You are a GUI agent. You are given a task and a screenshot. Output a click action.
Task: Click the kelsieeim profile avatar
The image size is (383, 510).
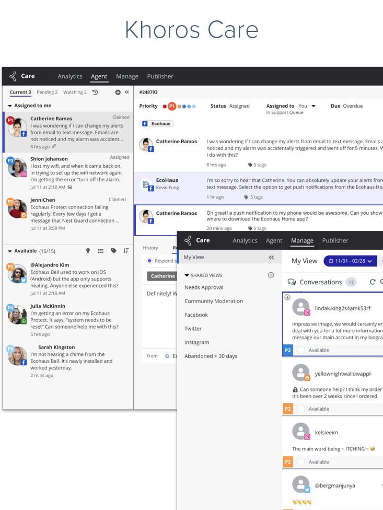tap(301, 431)
